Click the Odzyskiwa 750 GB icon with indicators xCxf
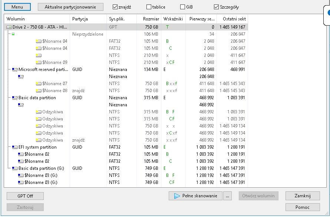330x217 pixels. click(x=39, y=133)
